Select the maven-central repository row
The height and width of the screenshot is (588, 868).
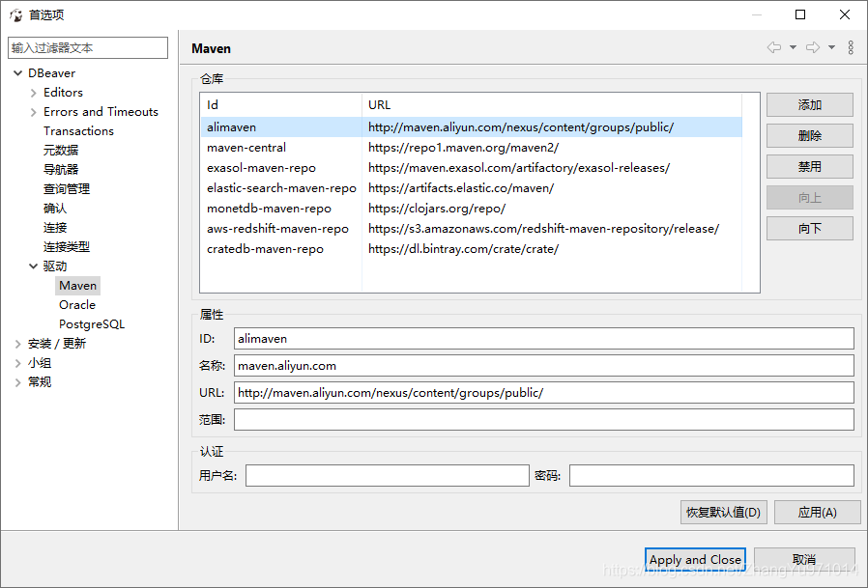tap(246, 148)
